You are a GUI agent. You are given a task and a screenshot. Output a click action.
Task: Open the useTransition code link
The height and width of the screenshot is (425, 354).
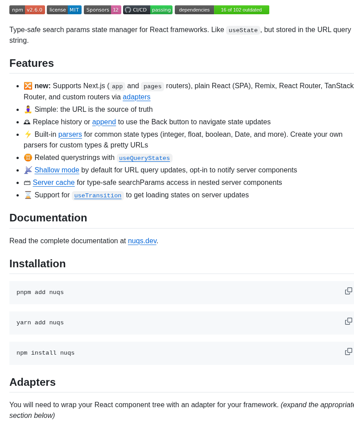pyautogui.click(x=98, y=196)
